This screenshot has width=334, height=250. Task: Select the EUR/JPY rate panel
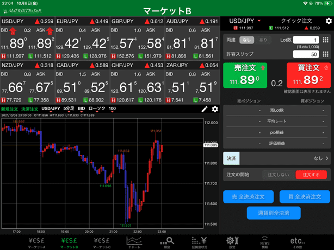pos(83,39)
